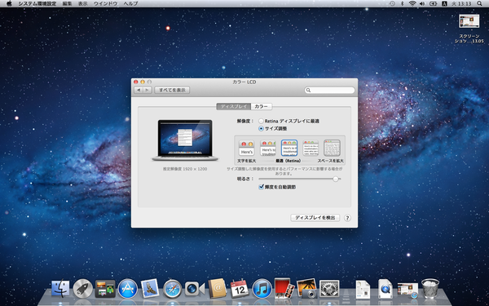Click the Time Machine menu bar icon

pyautogui.click(x=392, y=3)
